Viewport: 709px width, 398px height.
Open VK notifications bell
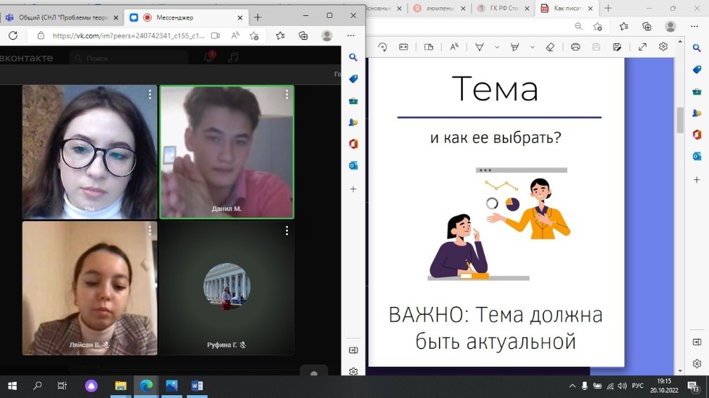[x=209, y=58]
